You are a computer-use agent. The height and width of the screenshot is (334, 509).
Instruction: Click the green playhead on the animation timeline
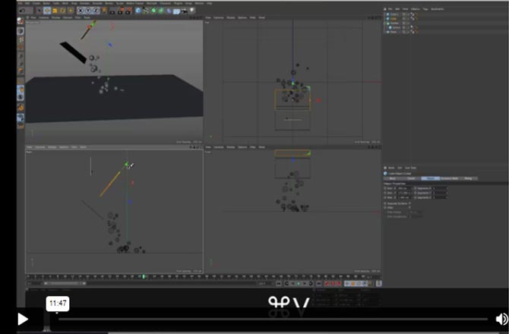coord(144,276)
